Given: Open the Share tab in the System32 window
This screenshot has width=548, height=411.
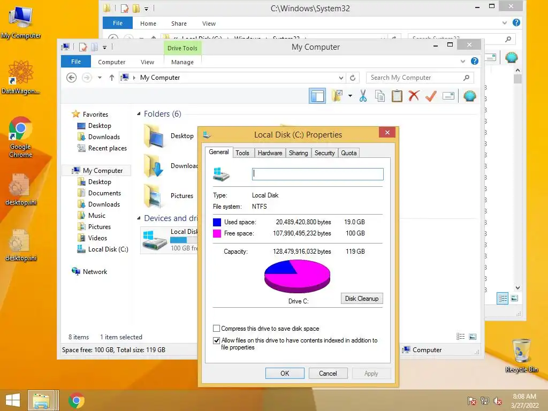Looking at the screenshot, I should pos(179,24).
